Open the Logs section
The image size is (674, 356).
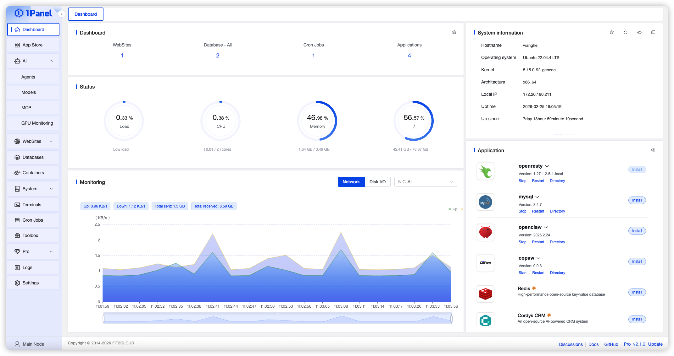point(27,267)
